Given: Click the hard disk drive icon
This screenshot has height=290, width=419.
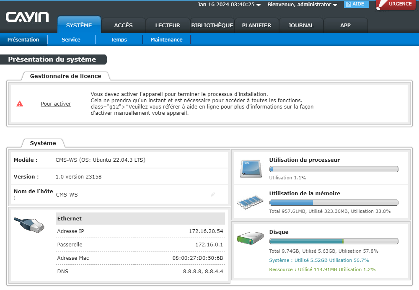Looking at the screenshot, I should click(250, 238).
